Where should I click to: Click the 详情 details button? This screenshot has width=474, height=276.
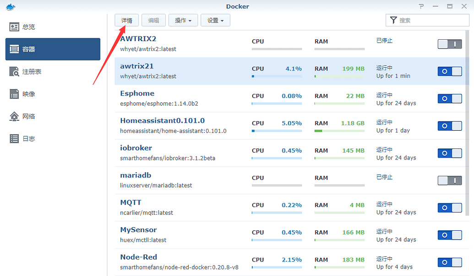(126, 20)
